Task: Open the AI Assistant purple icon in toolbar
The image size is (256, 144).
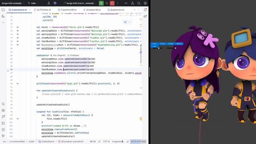Action: 55,3
